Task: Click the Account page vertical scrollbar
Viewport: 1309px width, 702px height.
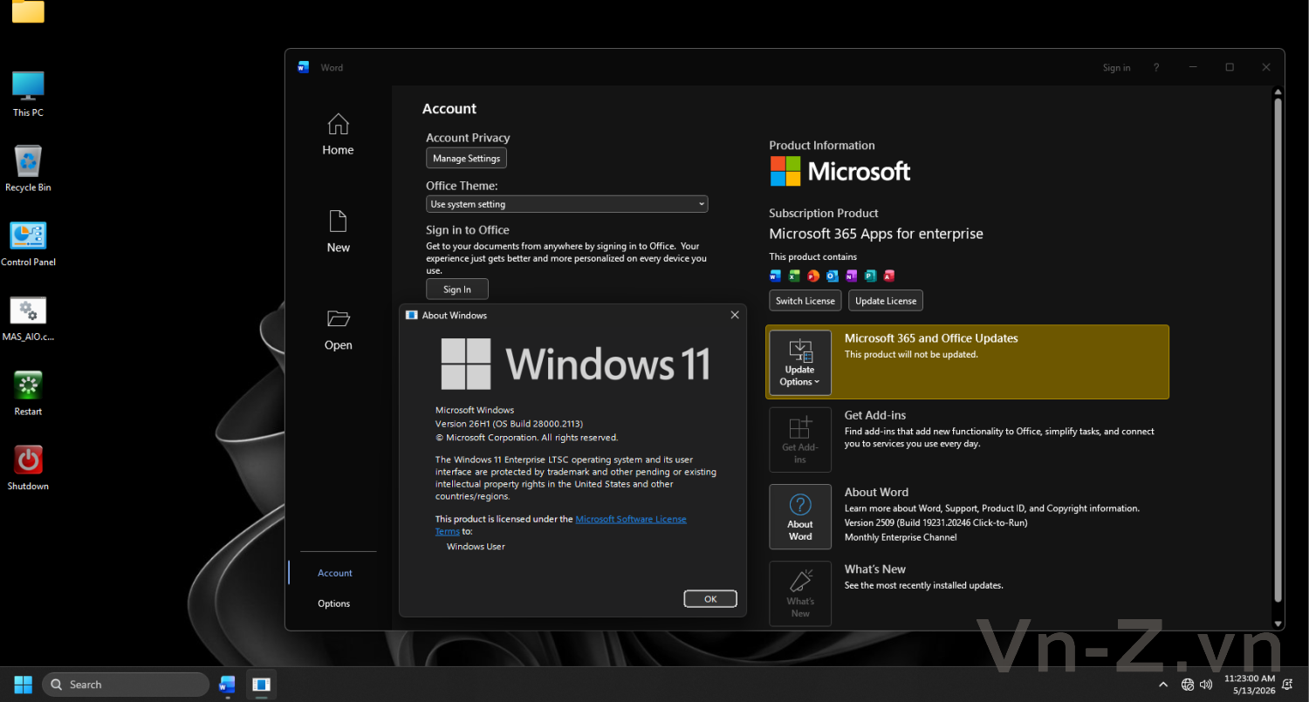Action: coord(1278,349)
